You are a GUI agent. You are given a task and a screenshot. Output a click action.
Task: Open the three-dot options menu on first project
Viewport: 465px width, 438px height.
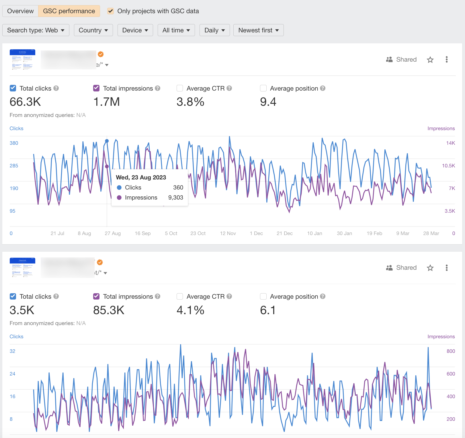446,60
